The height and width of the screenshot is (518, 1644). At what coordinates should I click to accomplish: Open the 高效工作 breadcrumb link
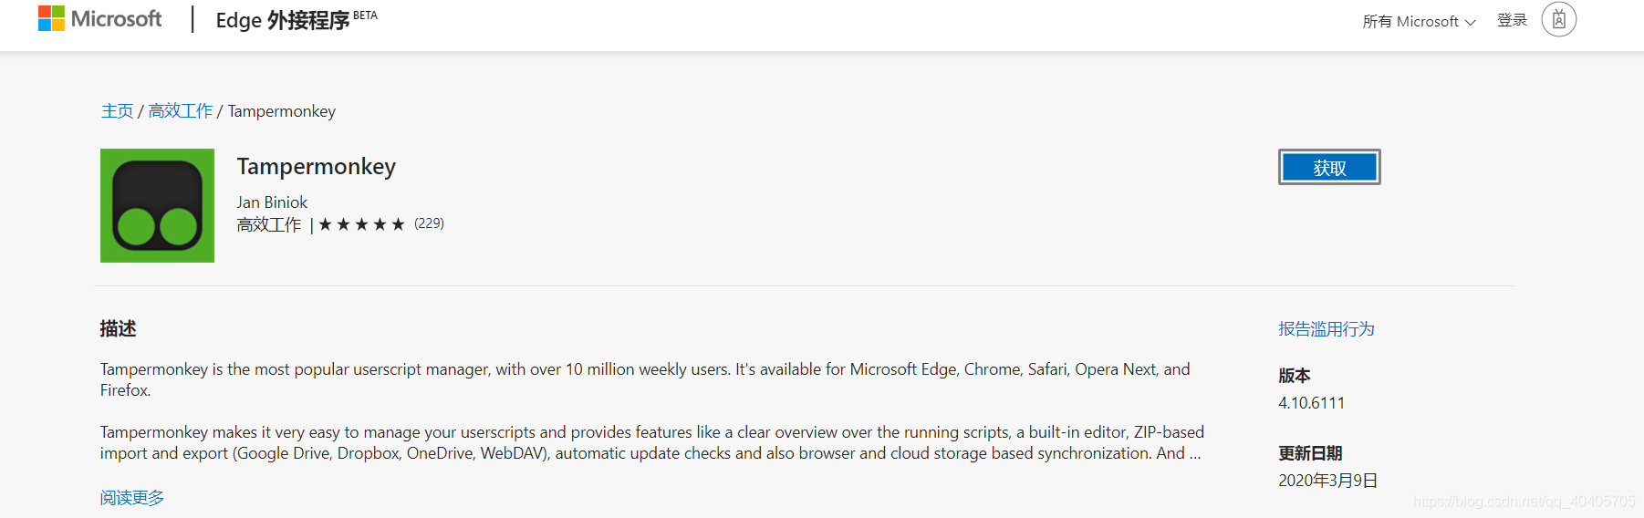[x=181, y=111]
